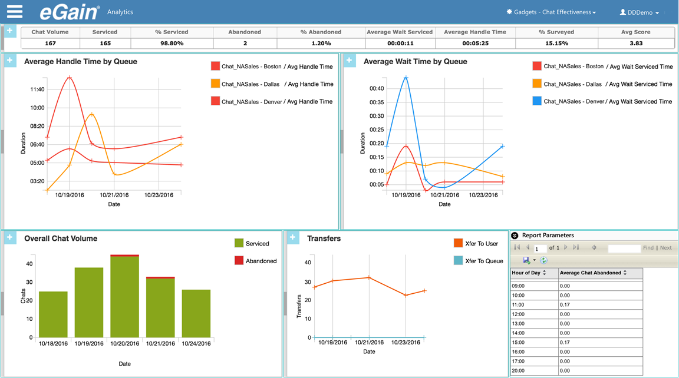Image resolution: width=679 pixels, height=378 pixels.
Task: Open the hamburger navigation menu
Action: tap(14, 11)
